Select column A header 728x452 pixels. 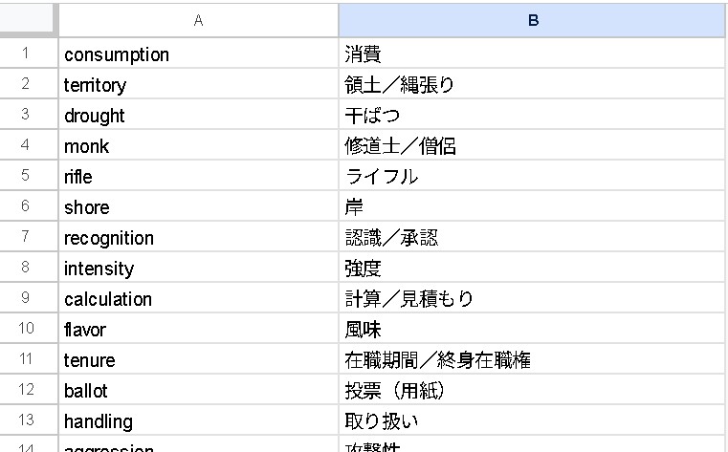[198, 20]
